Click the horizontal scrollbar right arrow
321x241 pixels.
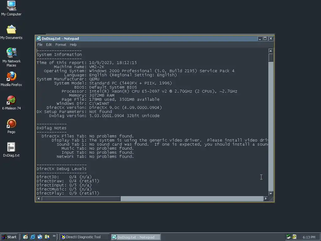click(266, 198)
